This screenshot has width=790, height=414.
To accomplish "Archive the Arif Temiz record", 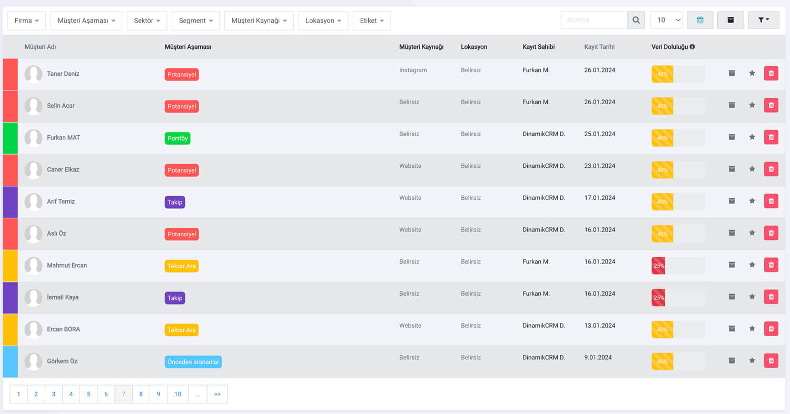I will click(x=732, y=201).
